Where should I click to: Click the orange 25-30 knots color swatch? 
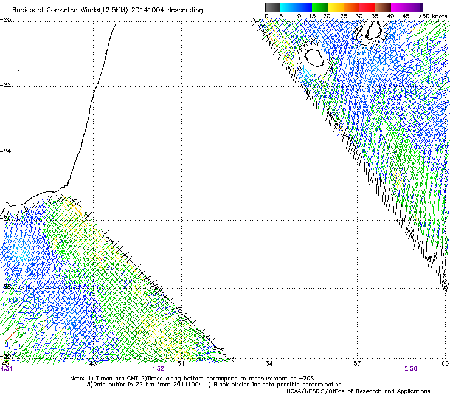pos(351,7)
